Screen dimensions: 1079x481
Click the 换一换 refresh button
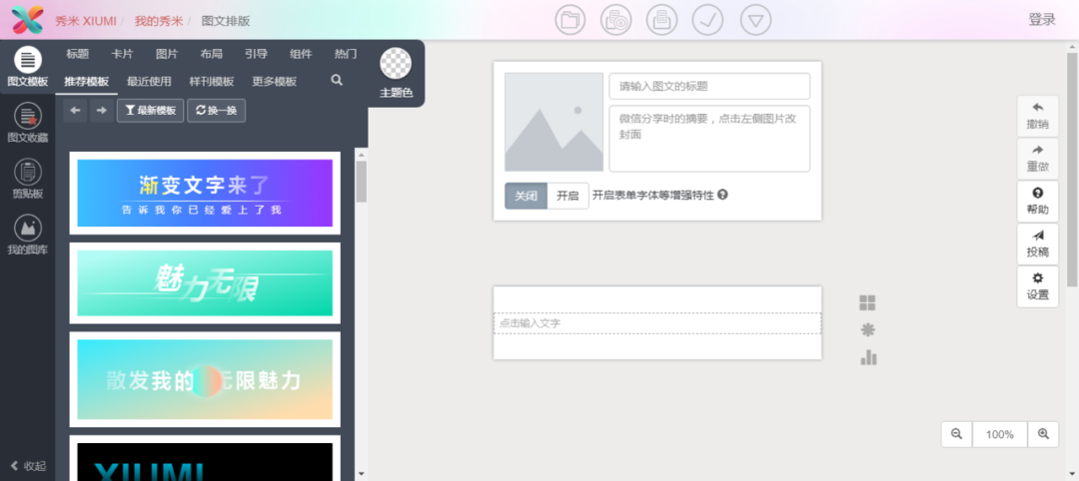tap(216, 111)
